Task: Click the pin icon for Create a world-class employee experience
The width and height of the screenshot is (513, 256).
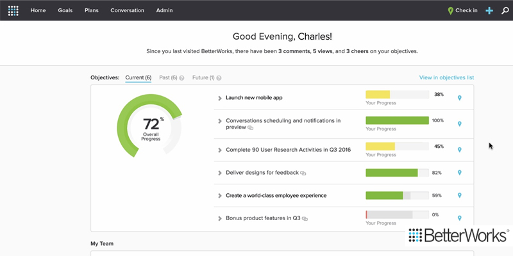Action: point(459,195)
